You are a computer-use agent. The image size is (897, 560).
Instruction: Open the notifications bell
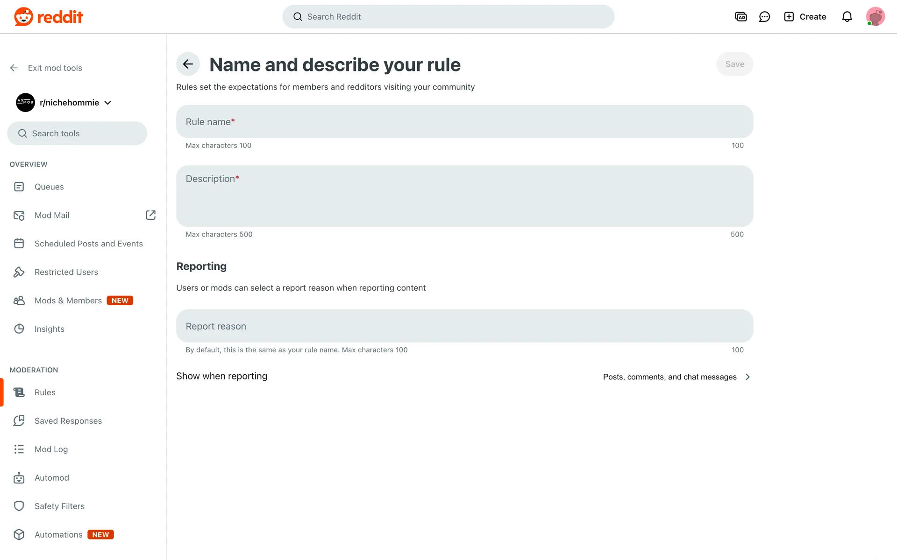tap(847, 17)
